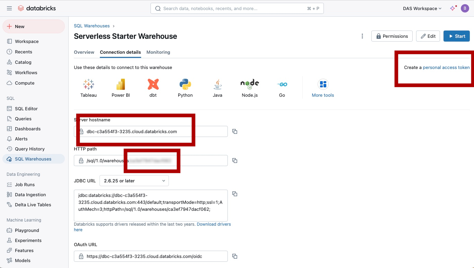474x268 pixels.
Task: Open Workflows in the sidebar
Action: click(x=33, y=72)
